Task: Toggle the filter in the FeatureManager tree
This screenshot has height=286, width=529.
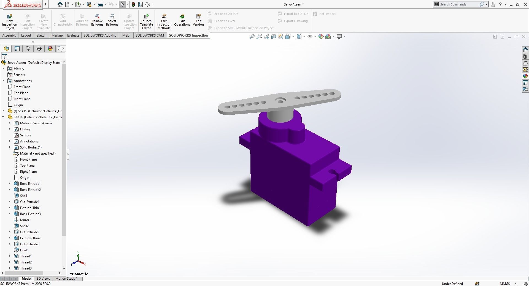Action: click(4, 56)
